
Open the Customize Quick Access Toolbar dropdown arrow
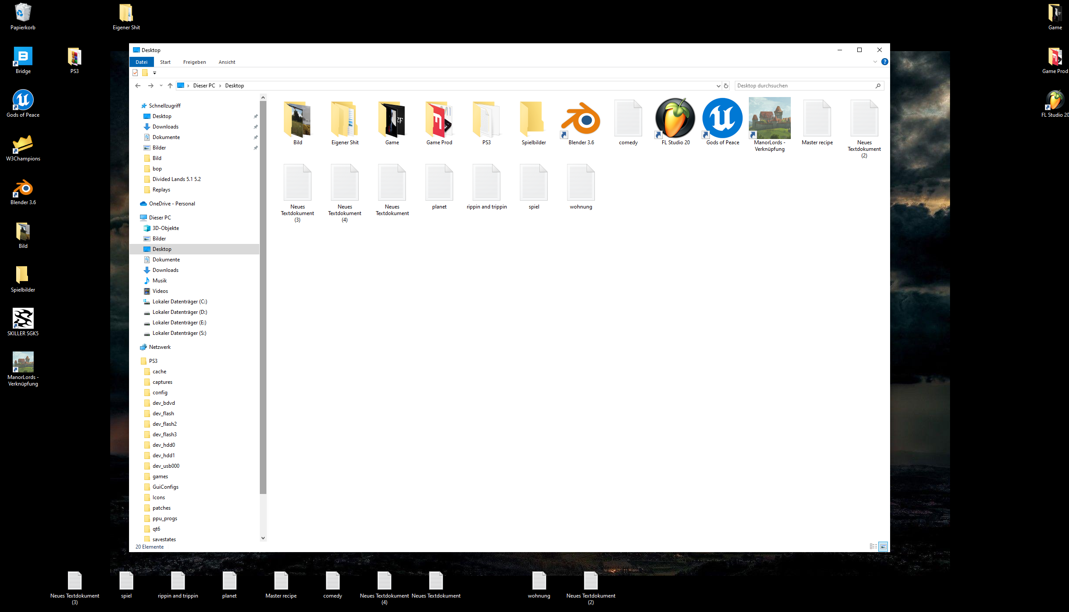coord(154,73)
